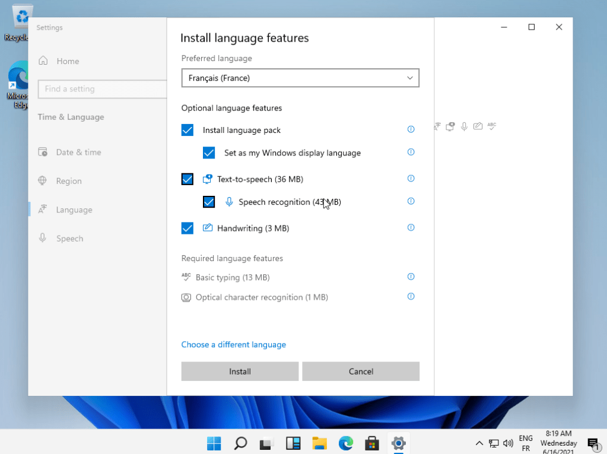Viewport: 607px width, 454px height.
Task: Toggle the Handwriting checkbox
Action: pos(187,228)
